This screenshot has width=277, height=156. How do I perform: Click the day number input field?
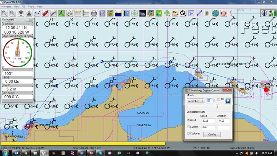click(x=209, y=101)
